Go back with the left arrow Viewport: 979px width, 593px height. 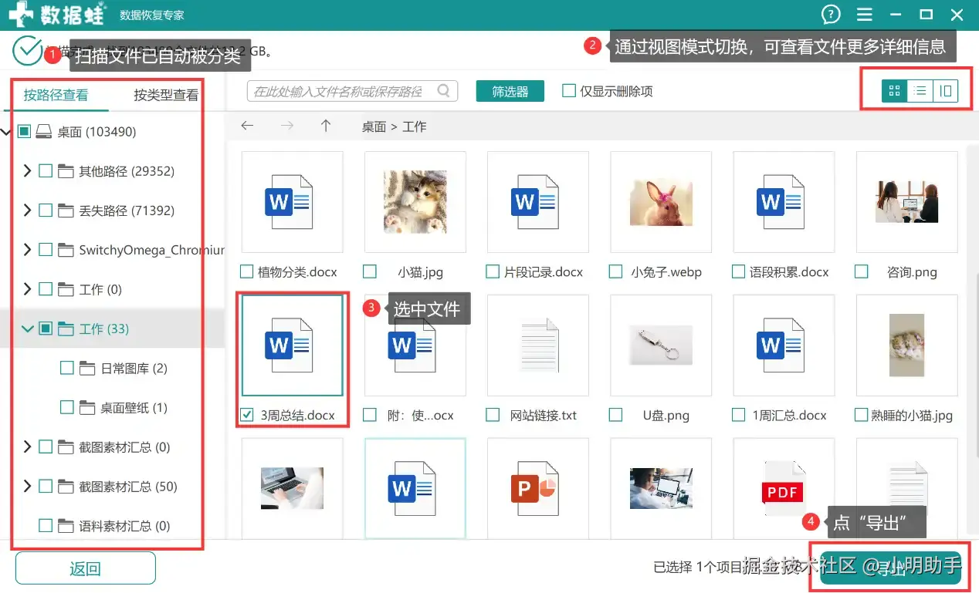247,126
